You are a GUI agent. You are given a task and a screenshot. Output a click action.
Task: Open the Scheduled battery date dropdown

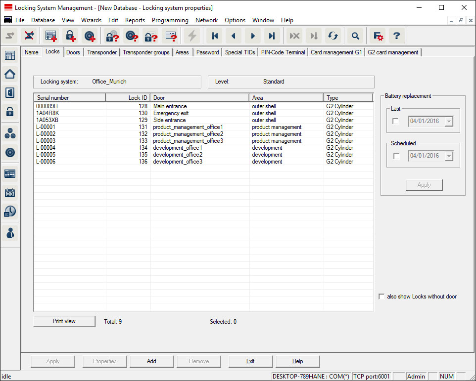click(x=448, y=156)
